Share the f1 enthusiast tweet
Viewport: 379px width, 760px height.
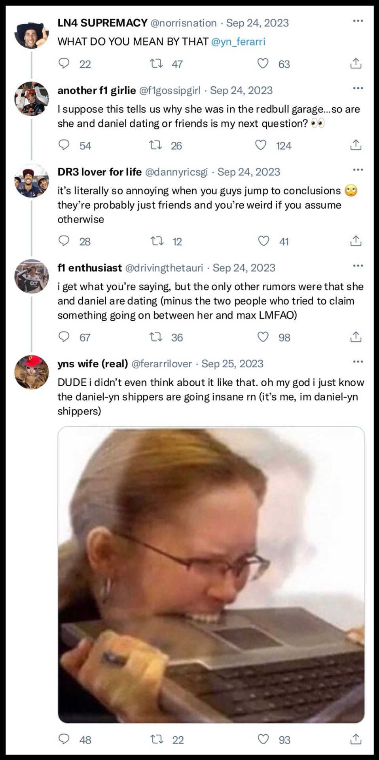[x=356, y=337]
